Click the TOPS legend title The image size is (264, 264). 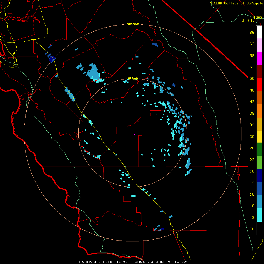pyautogui.click(x=258, y=17)
